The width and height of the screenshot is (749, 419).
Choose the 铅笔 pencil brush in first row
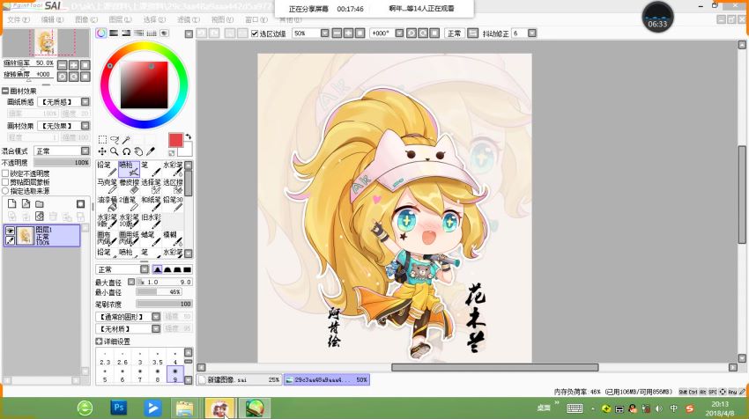point(107,168)
